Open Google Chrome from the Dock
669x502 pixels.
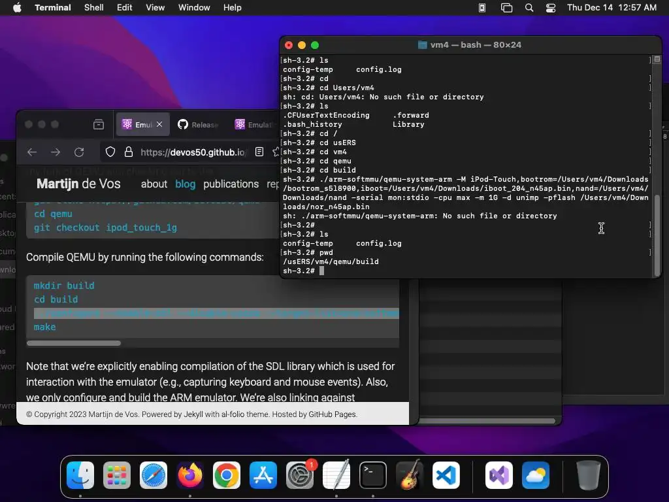(227, 475)
